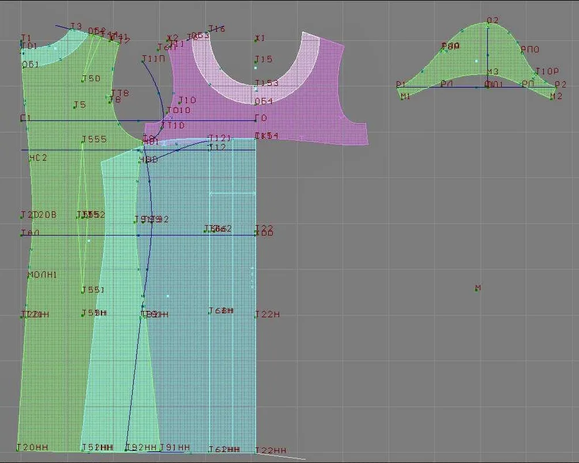Select sleeve corner point "М1"

click(x=405, y=97)
